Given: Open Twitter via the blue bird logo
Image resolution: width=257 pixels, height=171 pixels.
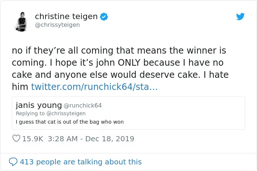Looking at the screenshot, I should 240,17.
